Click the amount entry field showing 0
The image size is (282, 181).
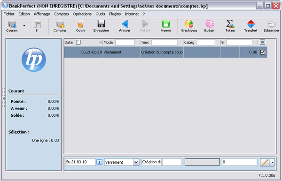[x=239, y=162]
